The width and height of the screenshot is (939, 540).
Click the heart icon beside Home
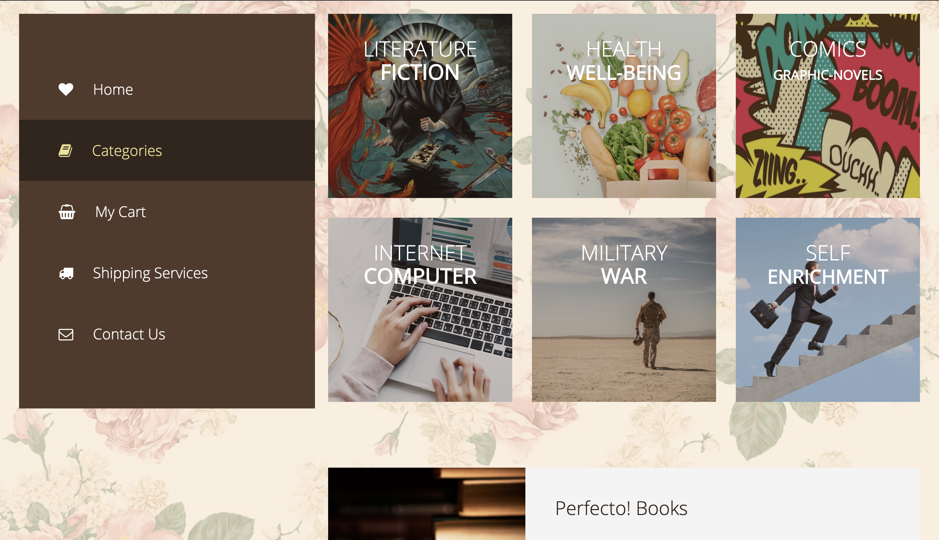point(66,89)
